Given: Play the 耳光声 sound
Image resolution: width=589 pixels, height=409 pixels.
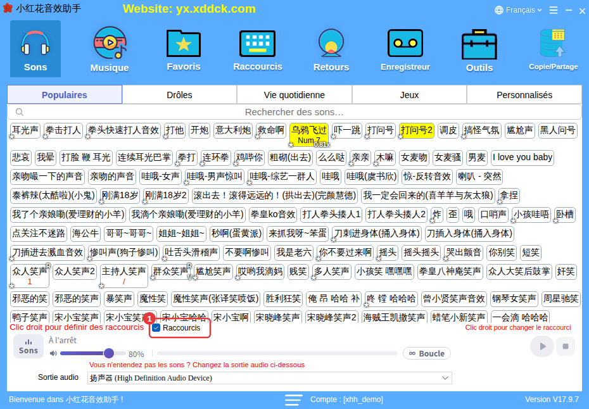Looking at the screenshot, I should (25, 130).
